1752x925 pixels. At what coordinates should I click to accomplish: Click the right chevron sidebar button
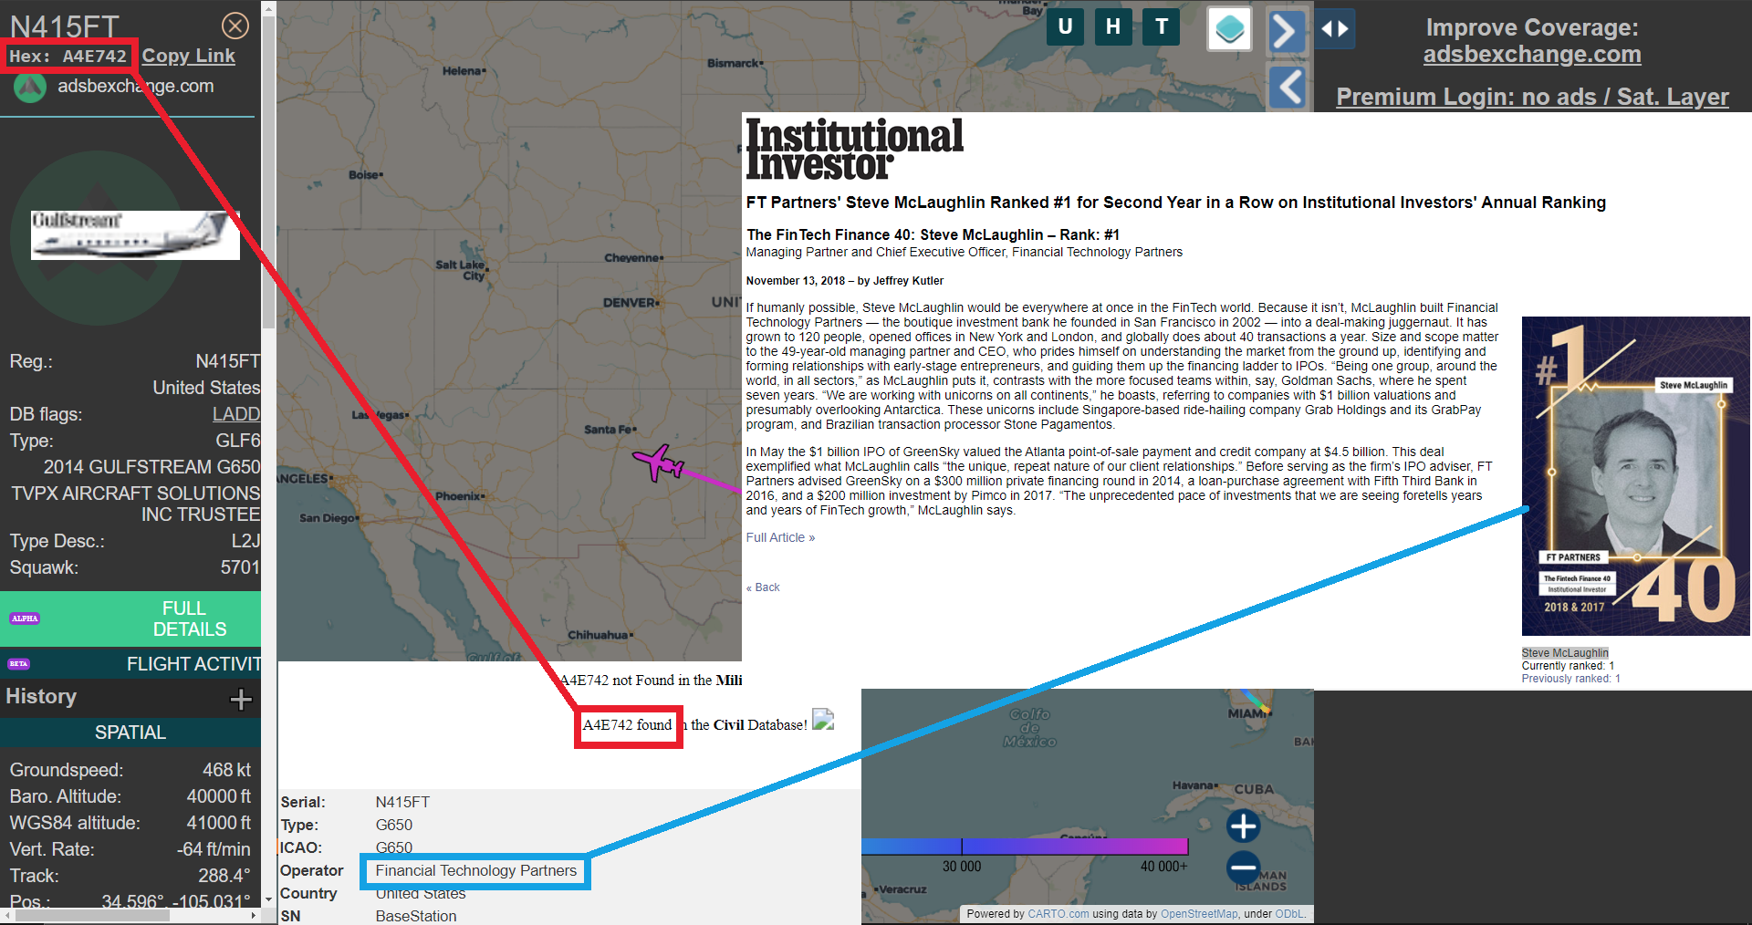point(1287,31)
